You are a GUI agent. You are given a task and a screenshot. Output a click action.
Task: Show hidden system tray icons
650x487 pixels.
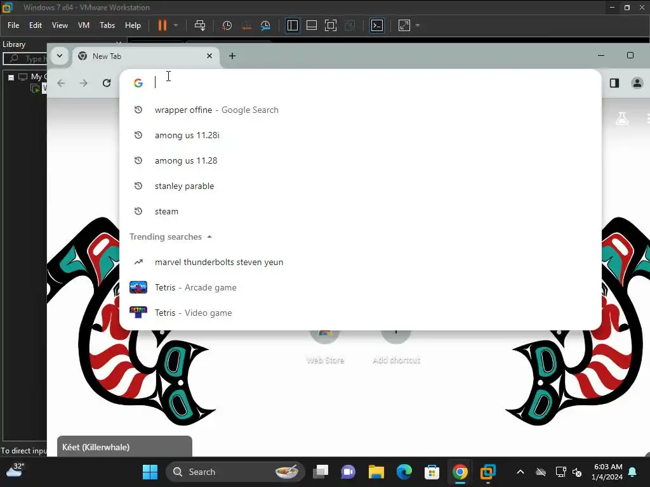coord(521,472)
